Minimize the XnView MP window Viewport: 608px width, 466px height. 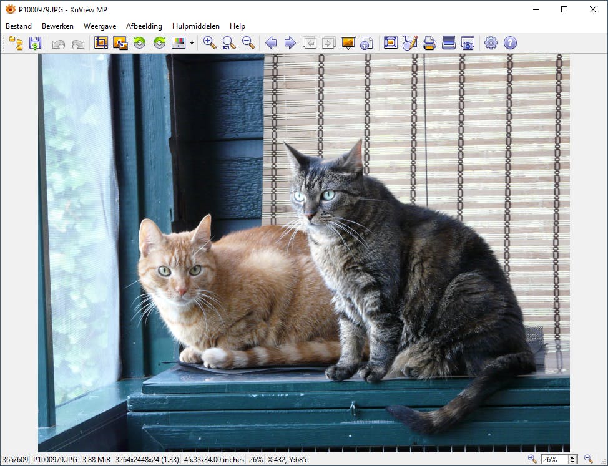coord(536,9)
